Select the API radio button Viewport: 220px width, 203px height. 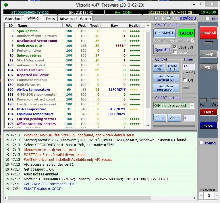[x=156, y=18]
